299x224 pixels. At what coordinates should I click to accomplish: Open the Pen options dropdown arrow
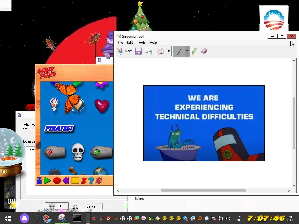(x=187, y=51)
